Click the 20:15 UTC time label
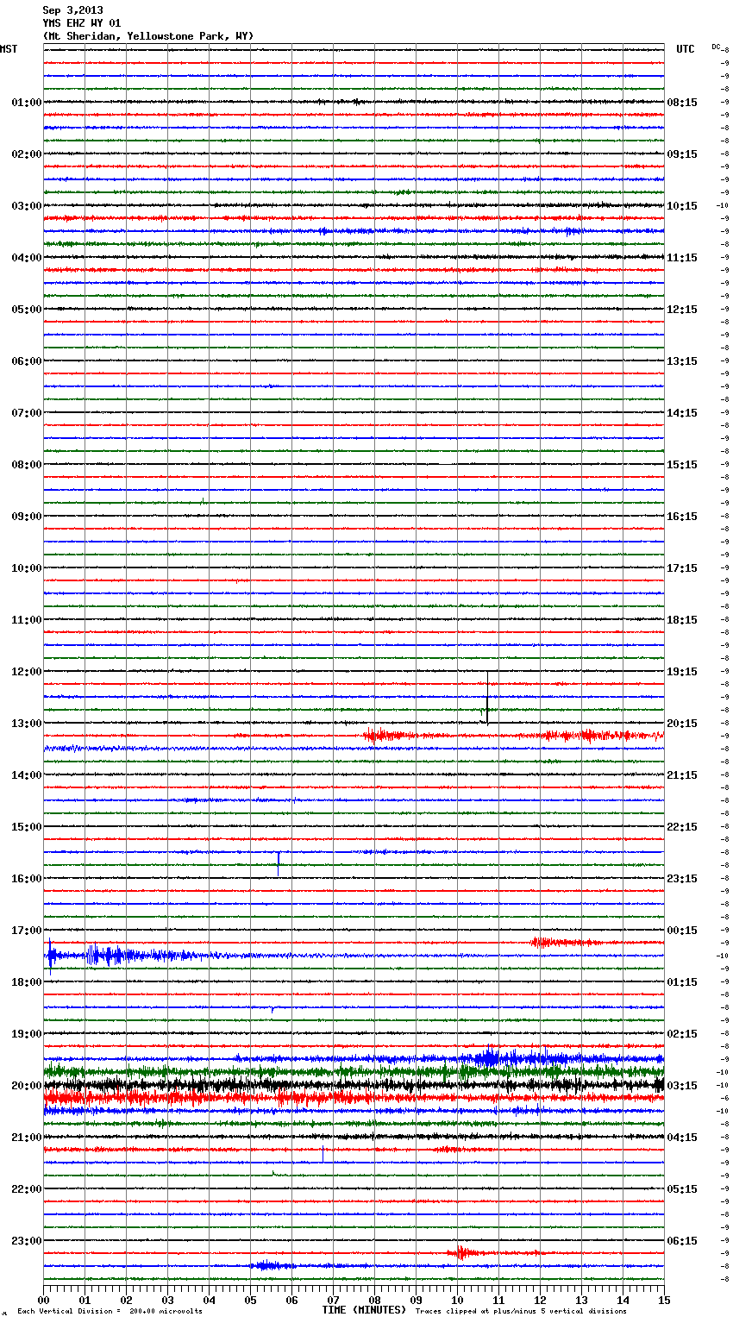Screen dimensions: 733x1323 point(682,724)
